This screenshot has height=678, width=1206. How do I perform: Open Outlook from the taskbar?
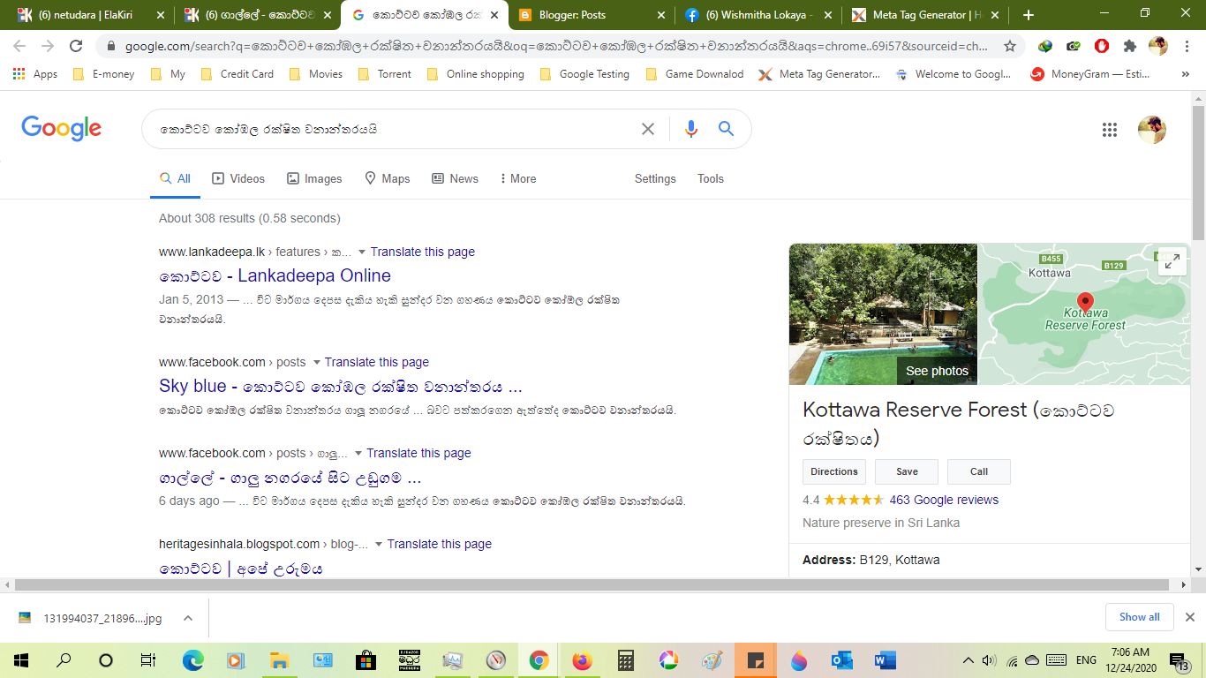tap(841, 660)
